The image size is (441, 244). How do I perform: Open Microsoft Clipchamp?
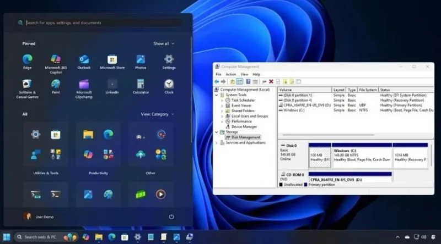(84, 88)
